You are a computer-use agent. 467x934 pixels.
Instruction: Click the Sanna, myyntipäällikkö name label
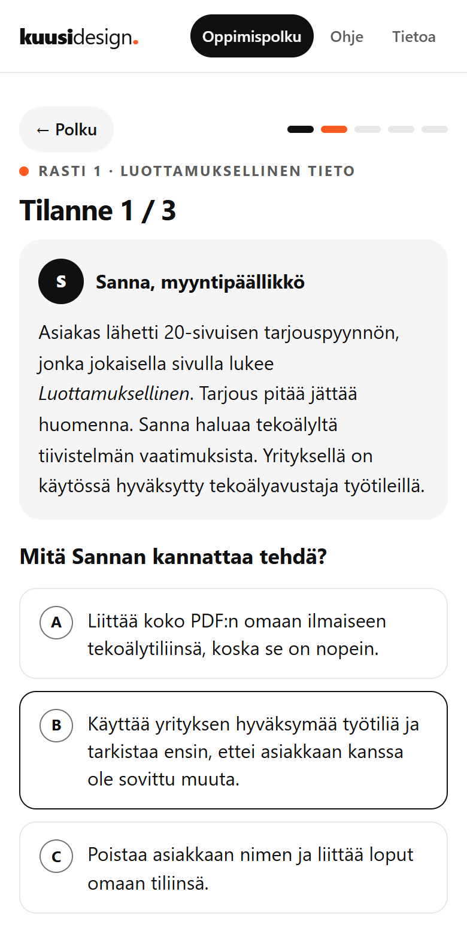point(200,282)
